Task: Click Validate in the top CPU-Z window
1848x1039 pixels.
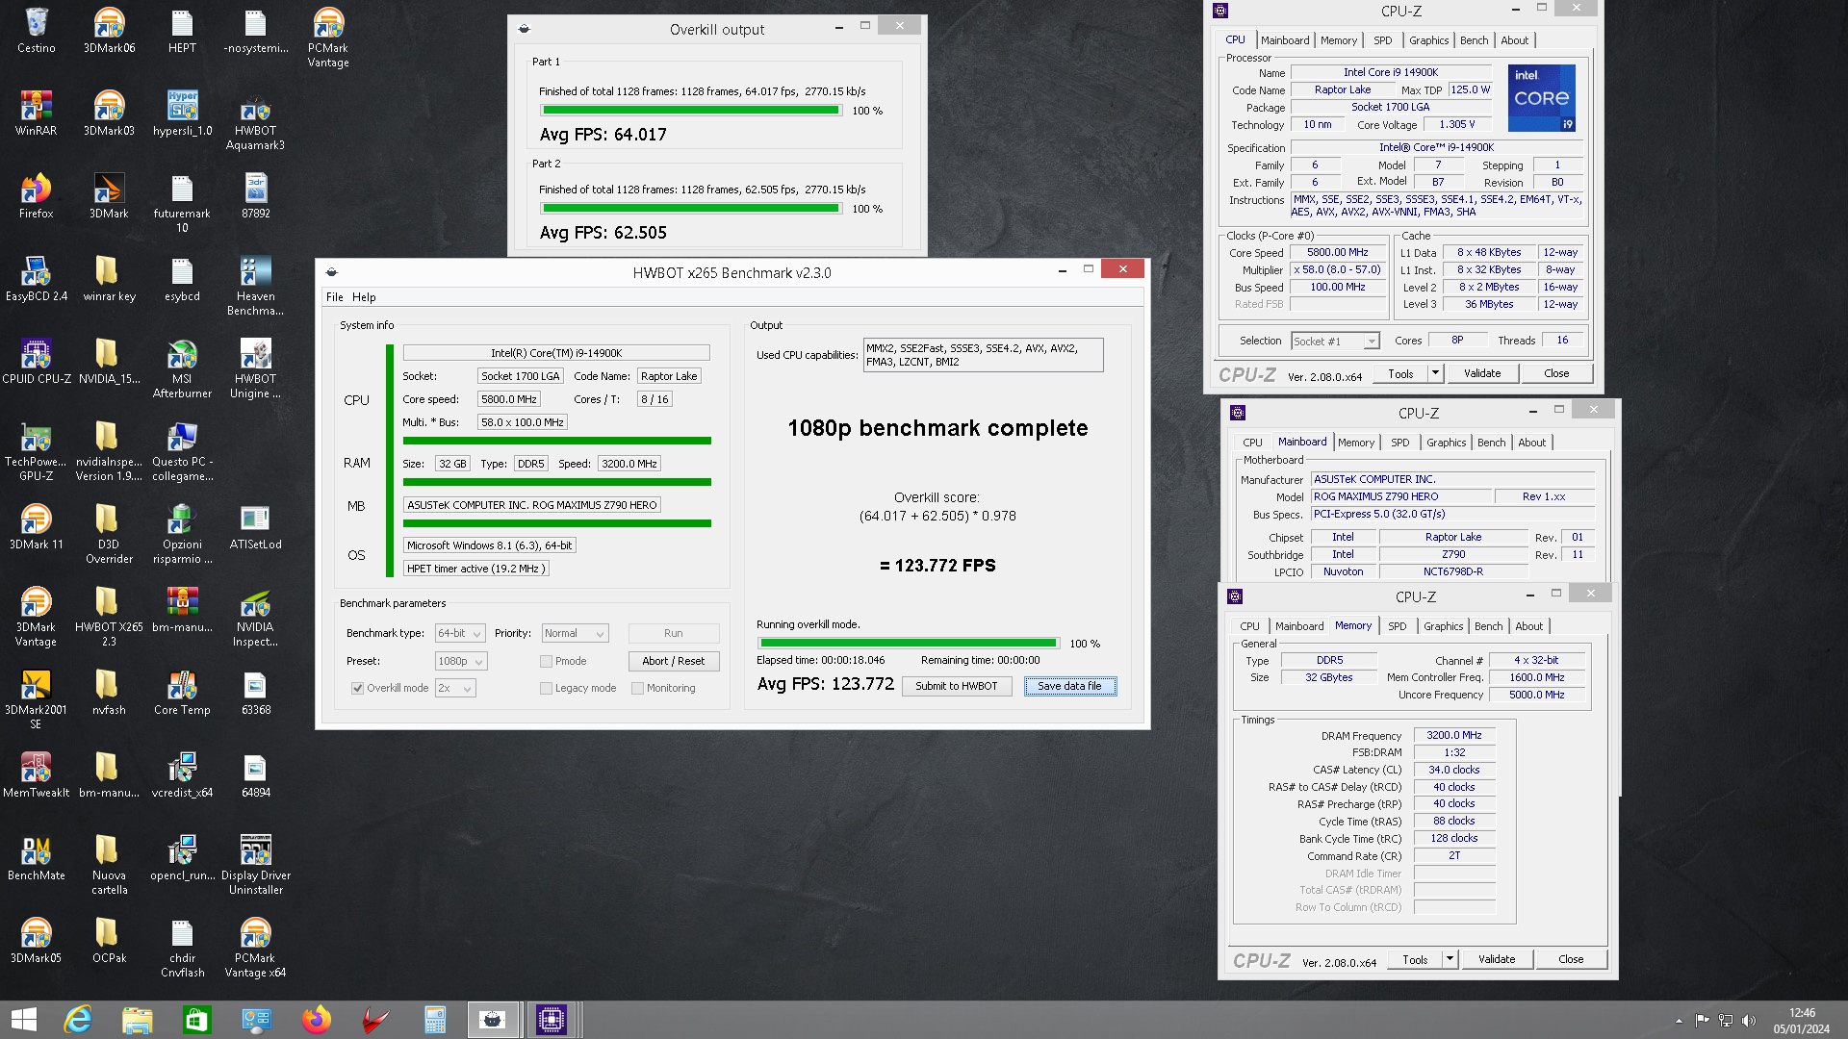Action: [1482, 373]
